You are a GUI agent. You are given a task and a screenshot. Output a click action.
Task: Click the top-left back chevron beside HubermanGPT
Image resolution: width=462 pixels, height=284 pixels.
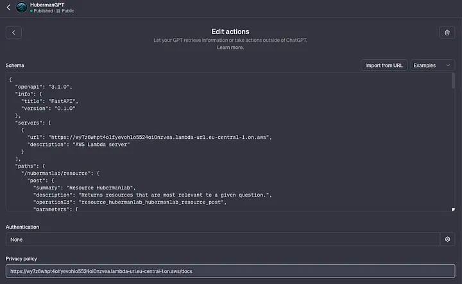(8, 7)
